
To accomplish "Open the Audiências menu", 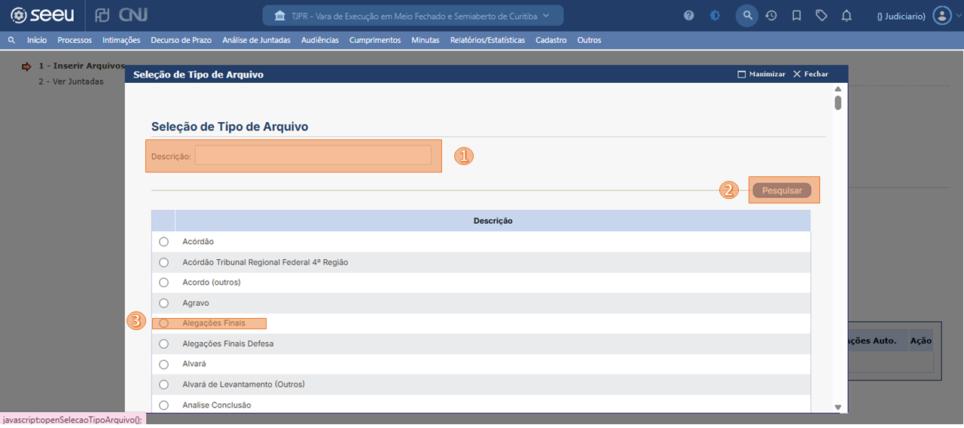I will [x=319, y=40].
